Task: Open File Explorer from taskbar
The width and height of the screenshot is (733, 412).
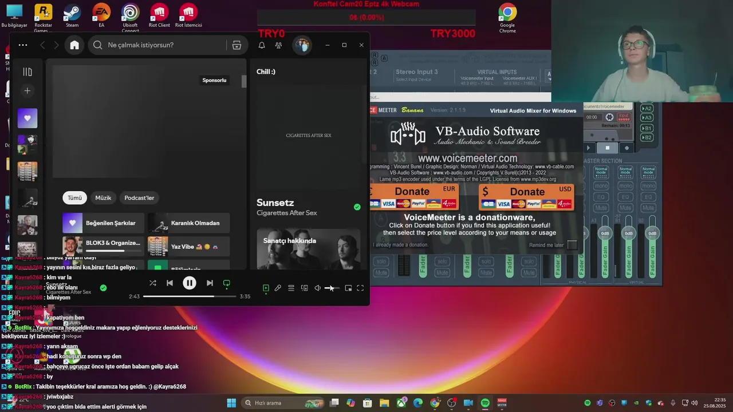Action: [x=384, y=403]
